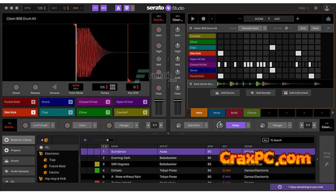Click the Play button in the sequencer
336x194 pixels.
click(x=193, y=19)
